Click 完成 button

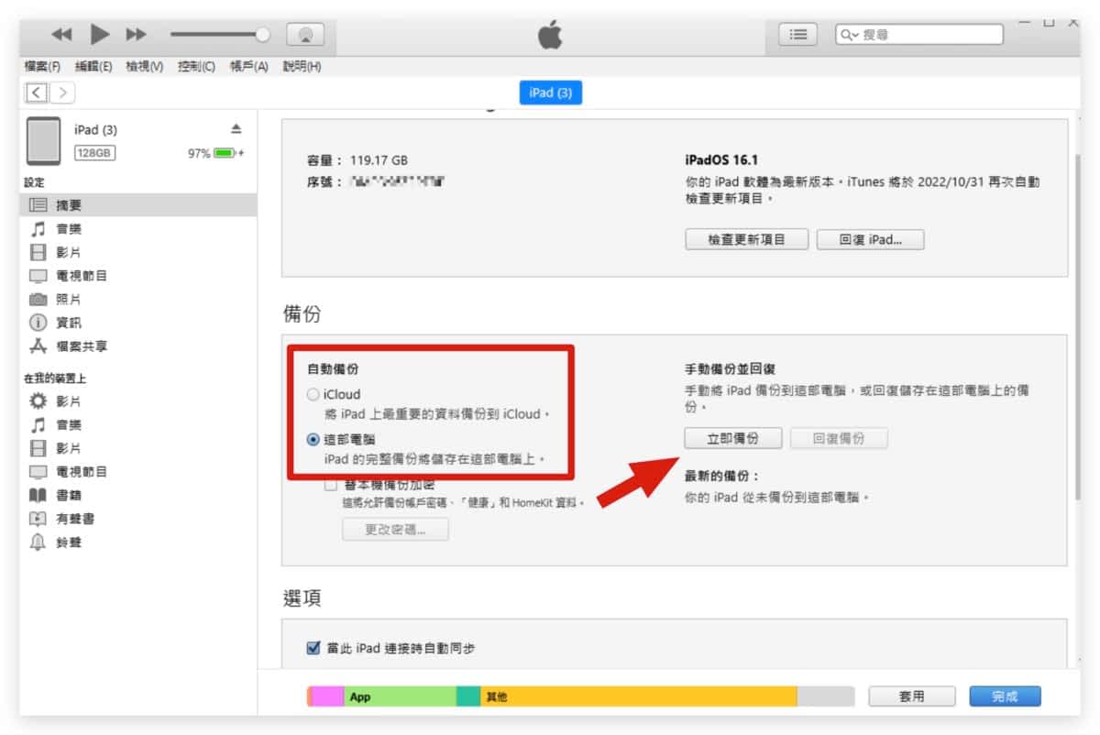point(1006,697)
